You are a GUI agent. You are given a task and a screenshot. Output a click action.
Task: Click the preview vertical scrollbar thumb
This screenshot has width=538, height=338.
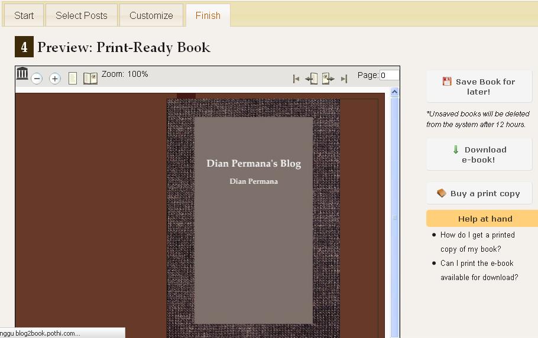tap(394, 217)
